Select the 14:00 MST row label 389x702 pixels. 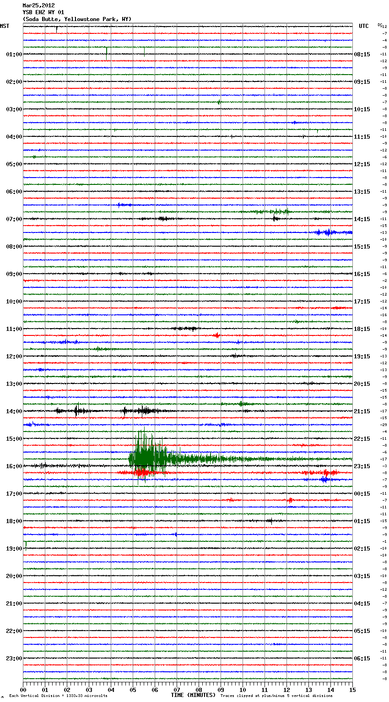click(14, 411)
